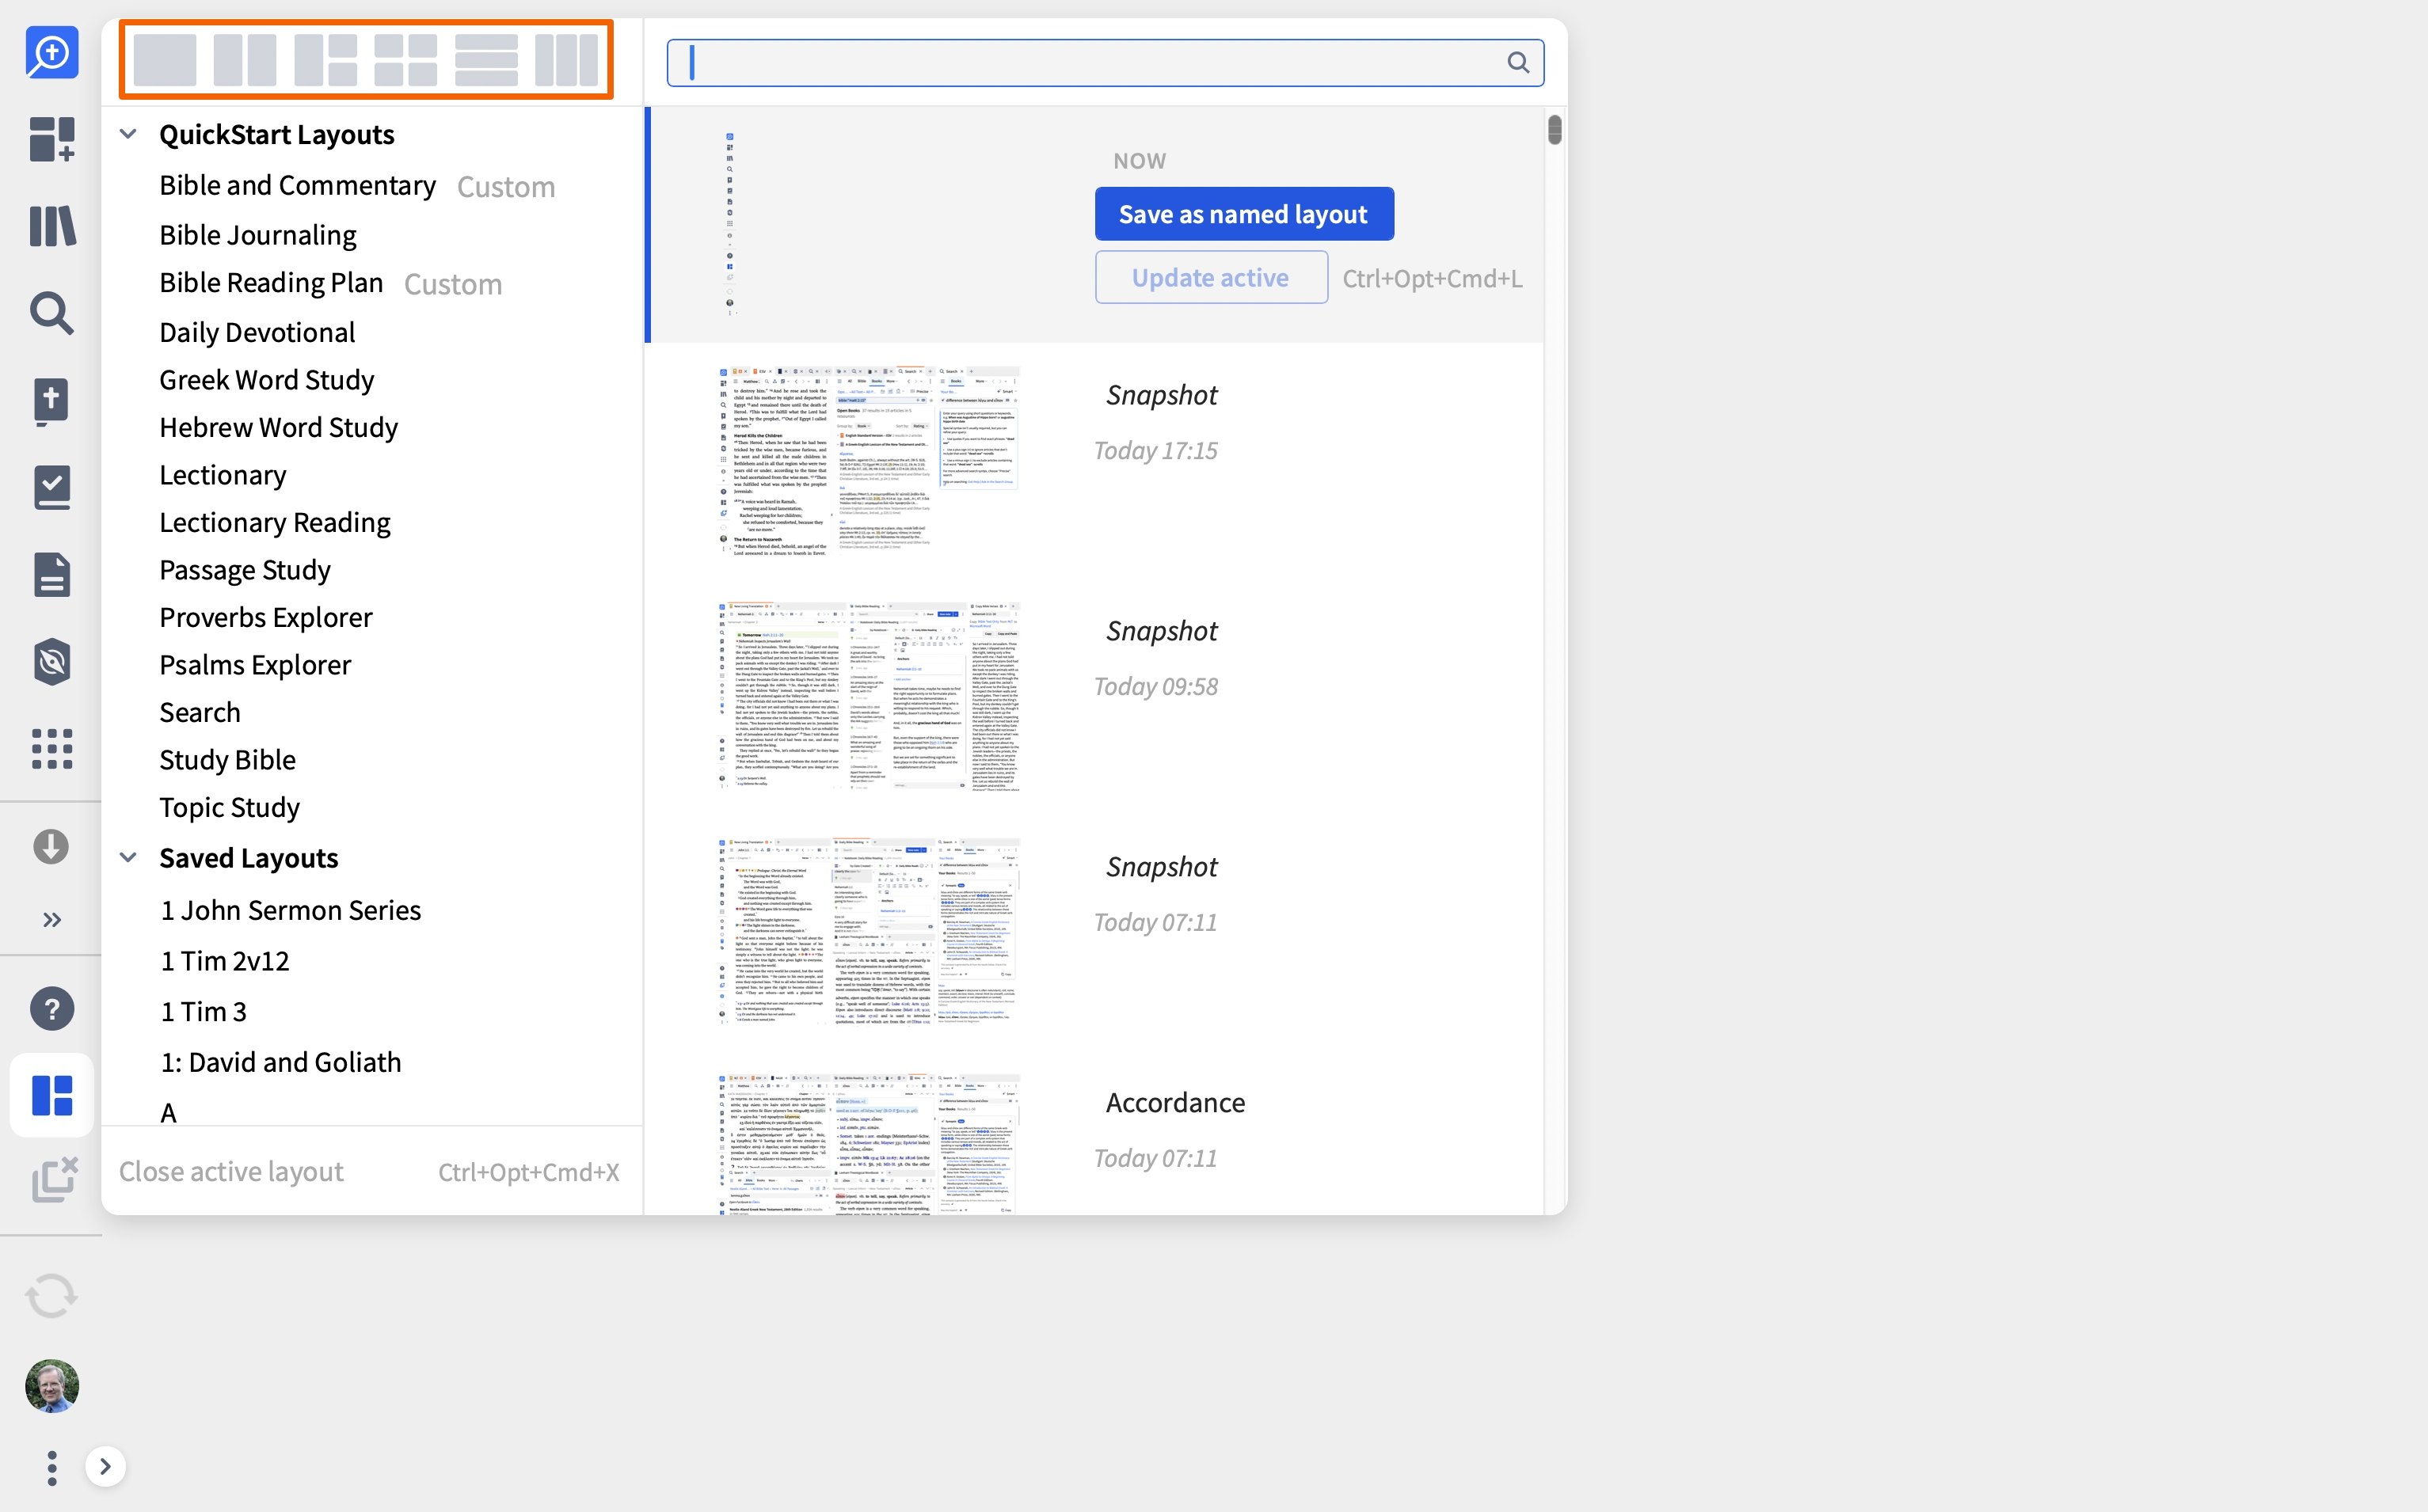Open Snapshot thumbnail from Today 07:11
The width and height of the screenshot is (2428, 1512).
[869, 932]
